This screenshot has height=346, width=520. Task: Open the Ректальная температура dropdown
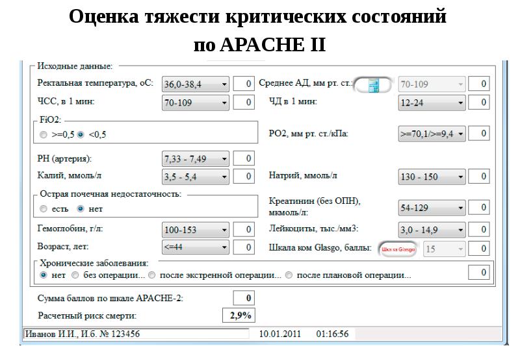224,84
